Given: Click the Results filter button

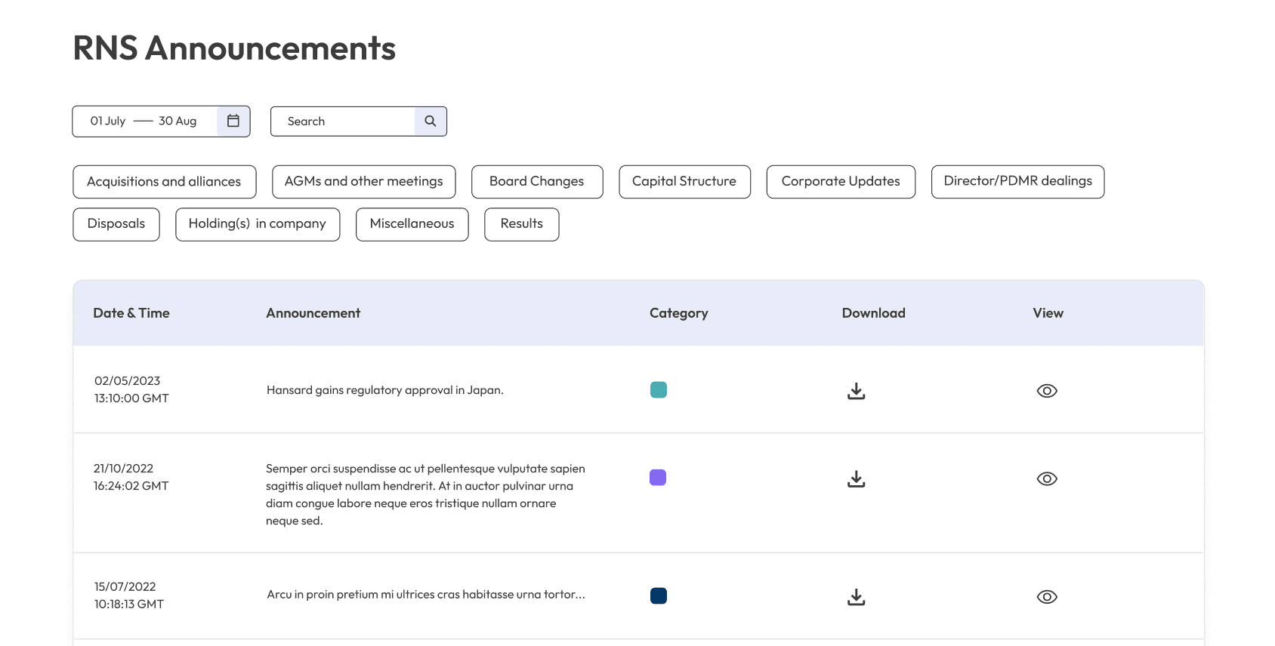Looking at the screenshot, I should click(x=521, y=224).
